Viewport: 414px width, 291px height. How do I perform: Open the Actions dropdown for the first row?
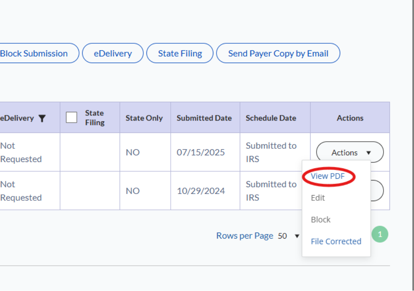(349, 152)
